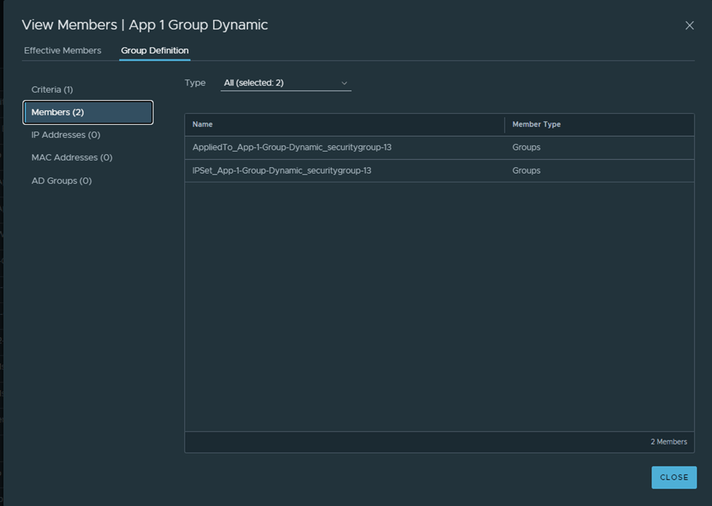Select the IPSet_App-1-Group-Dynamic_securitygroup-13 row

(282, 171)
